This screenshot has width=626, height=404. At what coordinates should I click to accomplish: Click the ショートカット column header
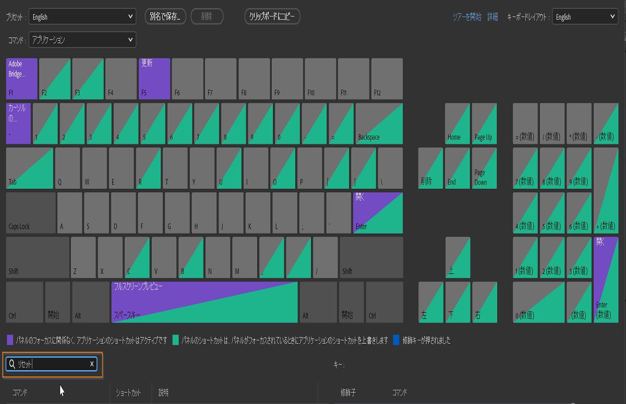click(x=128, y=393)
